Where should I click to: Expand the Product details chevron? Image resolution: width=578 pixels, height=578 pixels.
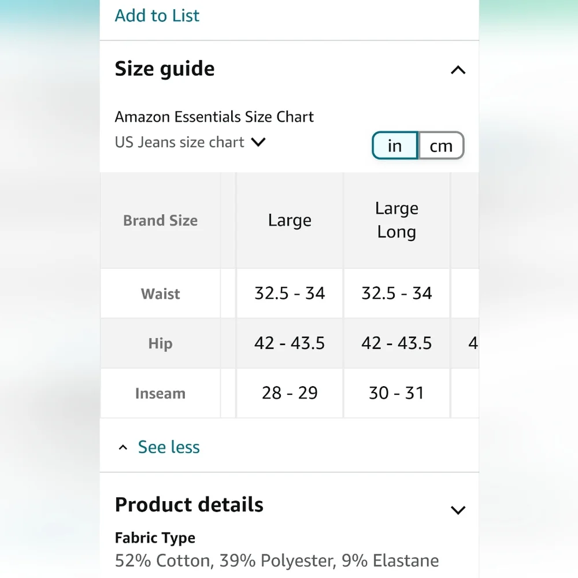[458, 510]
